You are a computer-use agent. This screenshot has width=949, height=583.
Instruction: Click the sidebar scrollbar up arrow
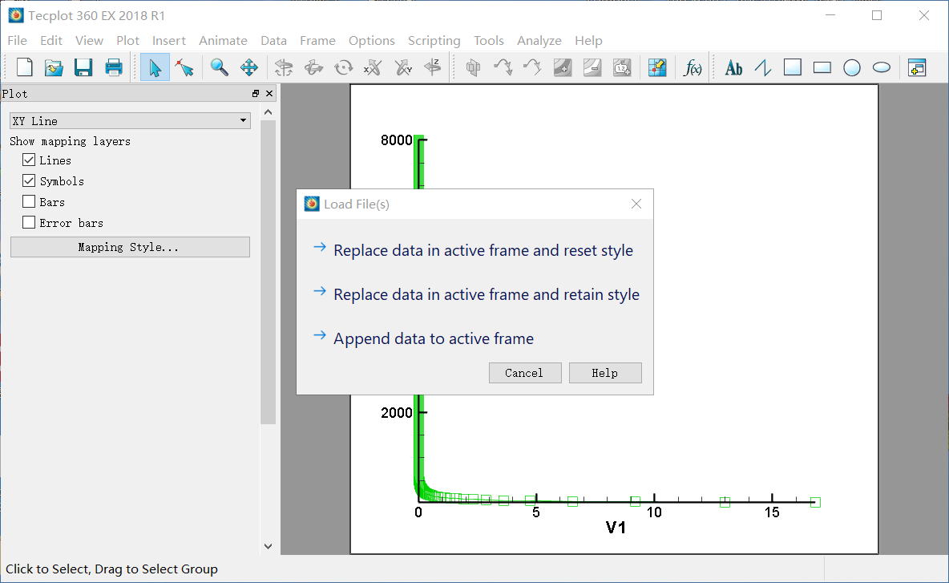(269, 112)
